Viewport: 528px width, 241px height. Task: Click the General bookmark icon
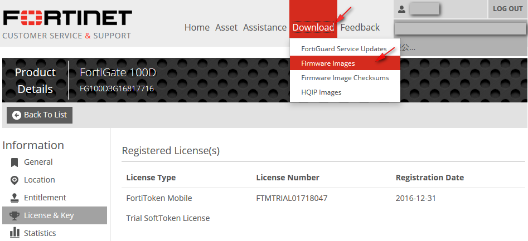(14, 163)
